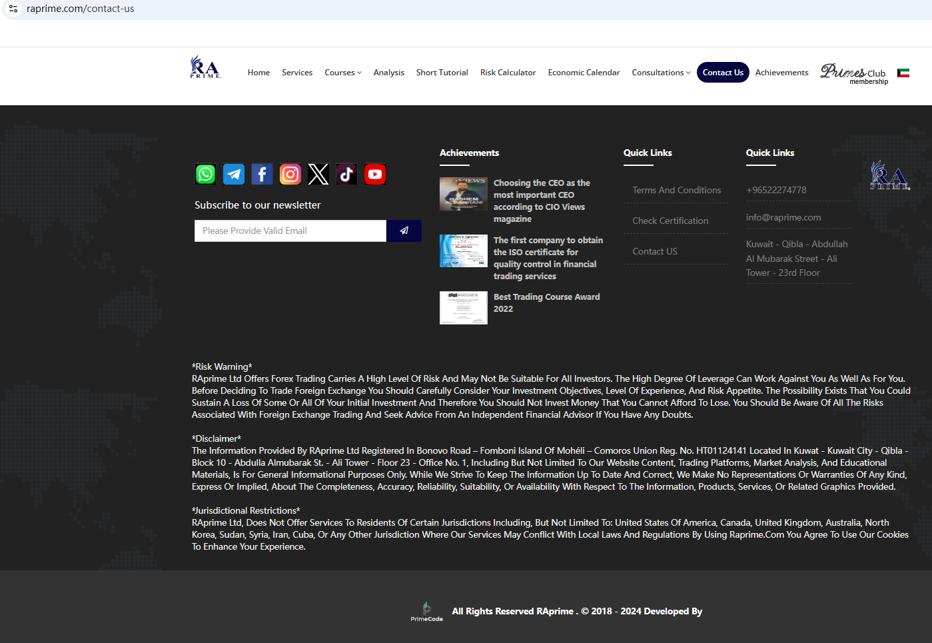Open the Telegram social icon
This screenshot has width=932, height=643.
[x=234, y=174]
